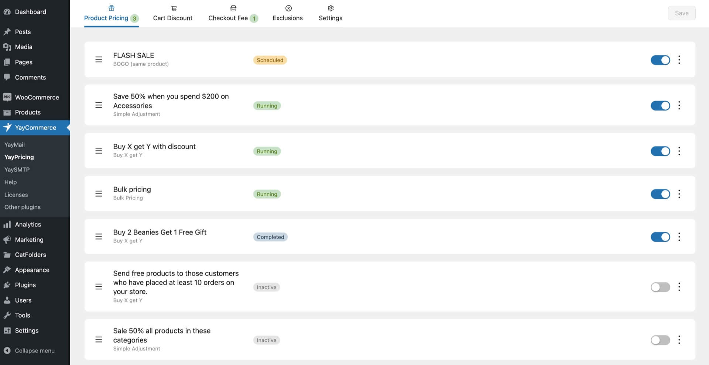Open the three-dot menu on FLASH SALE
This screenshot has width=709, height=365.
click(679, 60)
